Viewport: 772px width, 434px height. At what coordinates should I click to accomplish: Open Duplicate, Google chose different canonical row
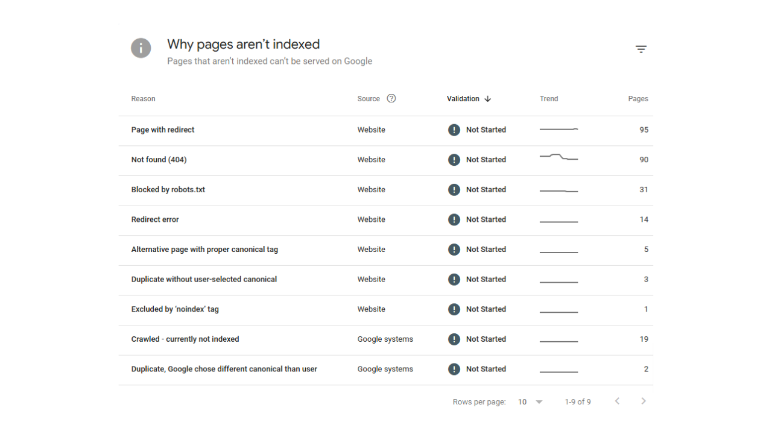(x=224, y=369)
